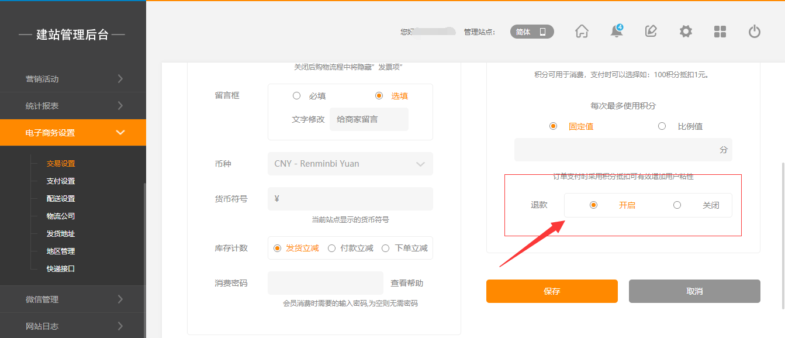Choose 比例值 radio option

coord(662,126)
